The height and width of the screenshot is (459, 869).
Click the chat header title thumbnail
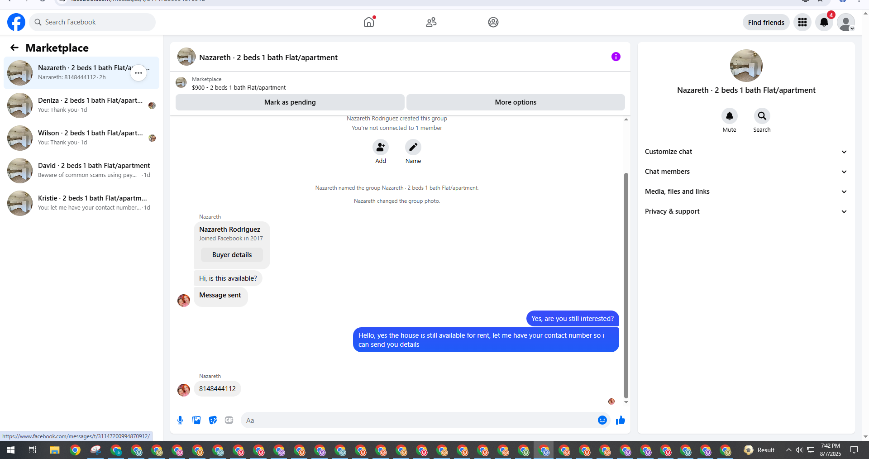pyautogui.click(x=186, y=57)
